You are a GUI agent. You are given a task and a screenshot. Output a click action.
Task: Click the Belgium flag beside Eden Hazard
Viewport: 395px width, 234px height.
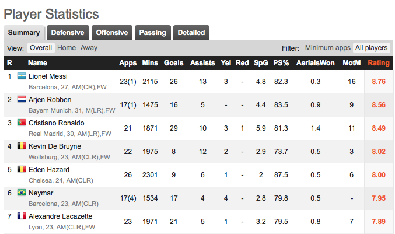point(22,169)
